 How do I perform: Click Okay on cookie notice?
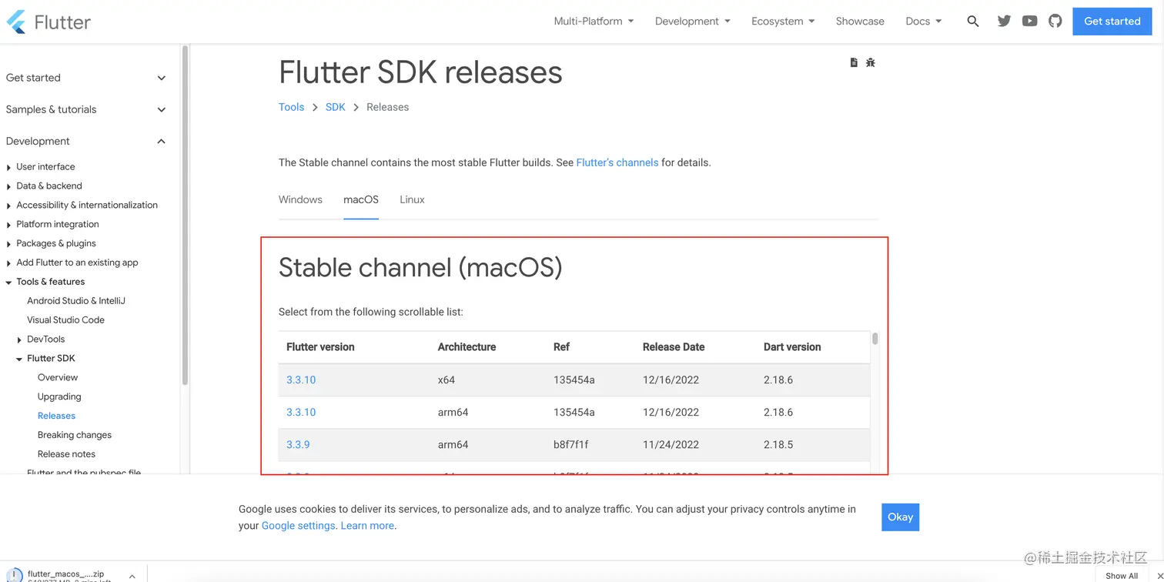point(900,517)
